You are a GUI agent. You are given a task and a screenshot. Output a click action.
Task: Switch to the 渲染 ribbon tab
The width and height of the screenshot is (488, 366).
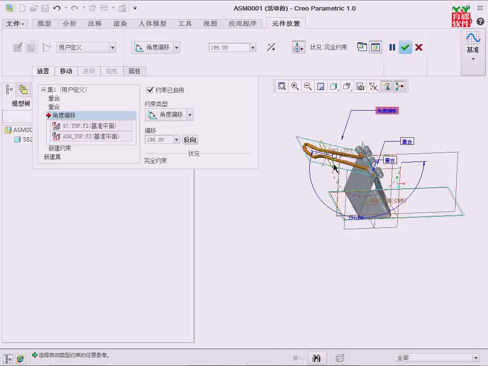[120, 23]
